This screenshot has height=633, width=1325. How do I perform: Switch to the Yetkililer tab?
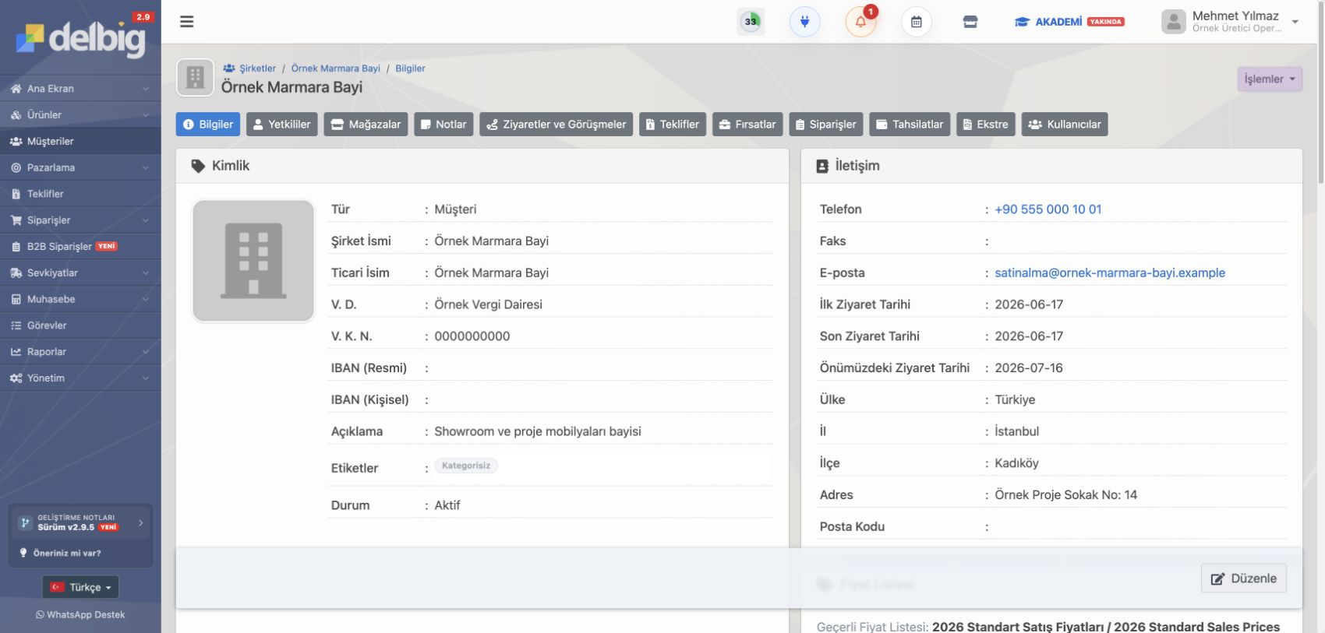pos(281,124)
